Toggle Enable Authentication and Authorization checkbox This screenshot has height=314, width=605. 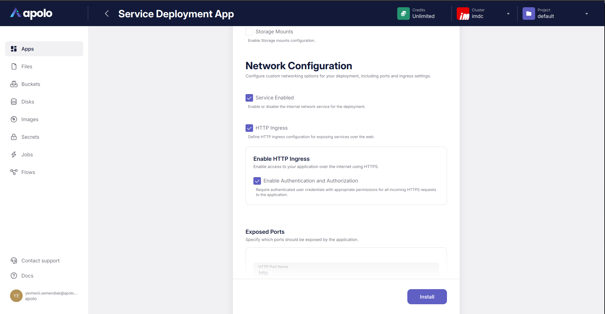[257, 181]
